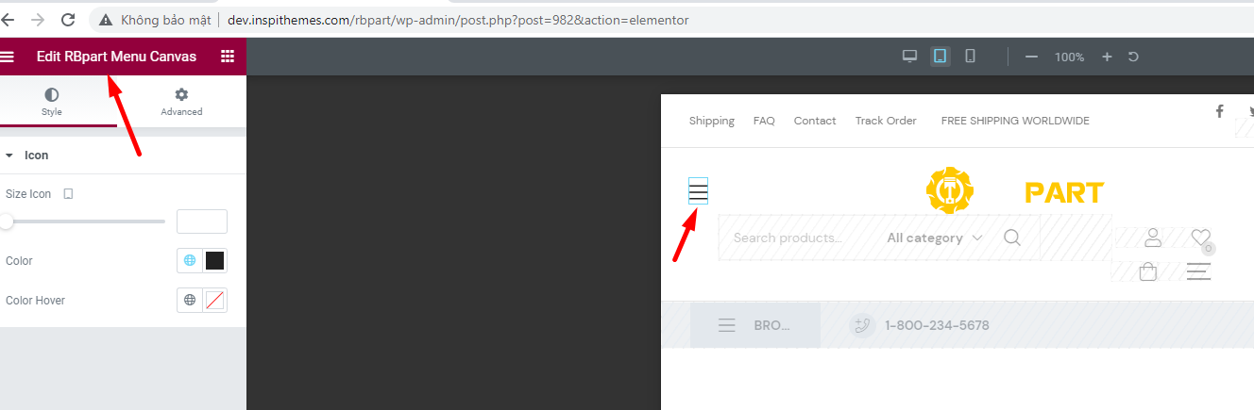1254x410 pixels.
Task: Zoom out the preview with minus
Action: (x=1031, y=57)
